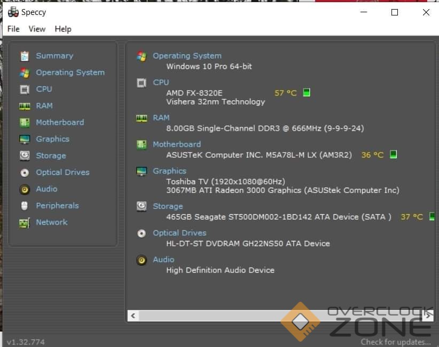Click the Optical Drives disc icon in summary panel
The height and width of the screenshot is (347, 439).
142,233
